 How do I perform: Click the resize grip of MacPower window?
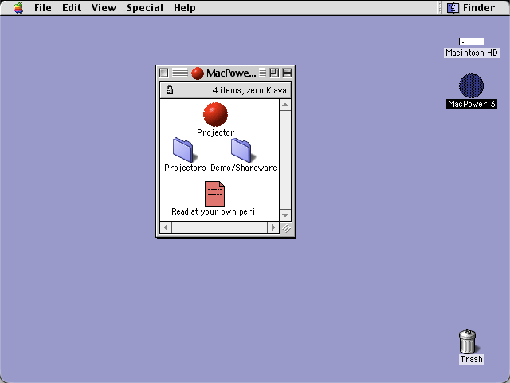point(286,227)
